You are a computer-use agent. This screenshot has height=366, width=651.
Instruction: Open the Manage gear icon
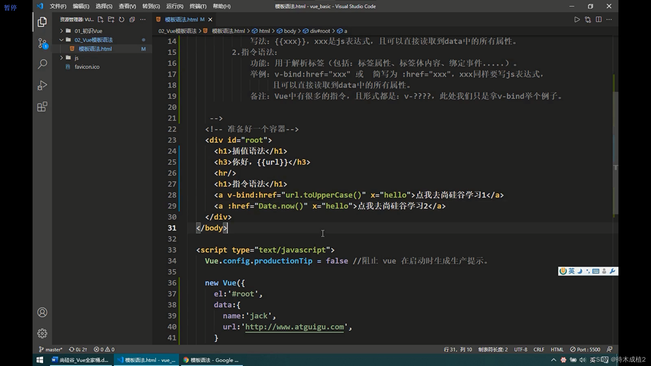pyautogui.click(x=42, y=333)
